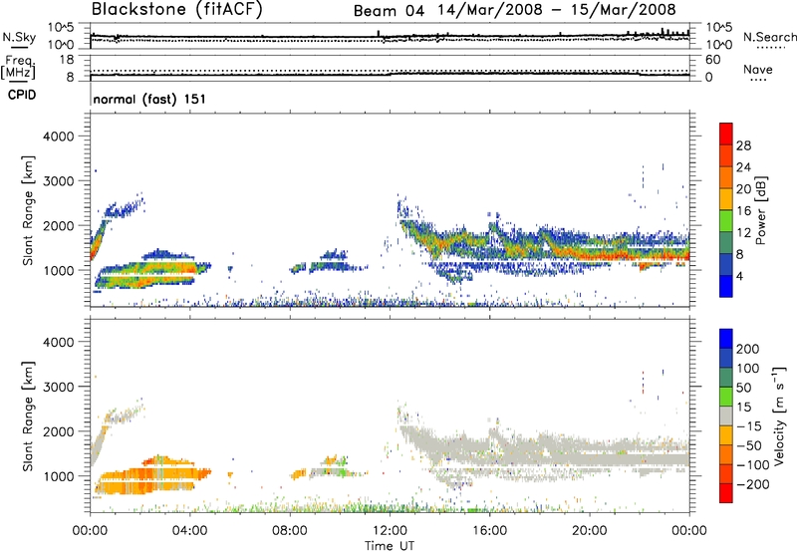Click the "normal (fast) 151" CPID text
This screenshot has width=797, height=552.
coord(149,99)
